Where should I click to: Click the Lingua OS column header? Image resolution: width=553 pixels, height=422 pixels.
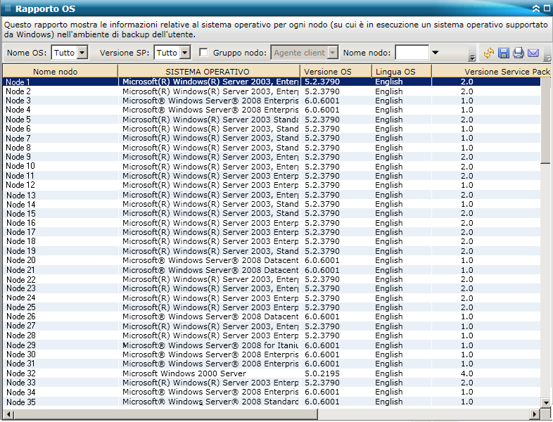[395, 72]
